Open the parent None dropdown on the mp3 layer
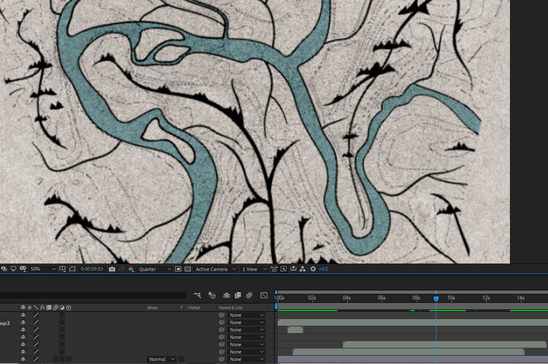 [246, 322]
